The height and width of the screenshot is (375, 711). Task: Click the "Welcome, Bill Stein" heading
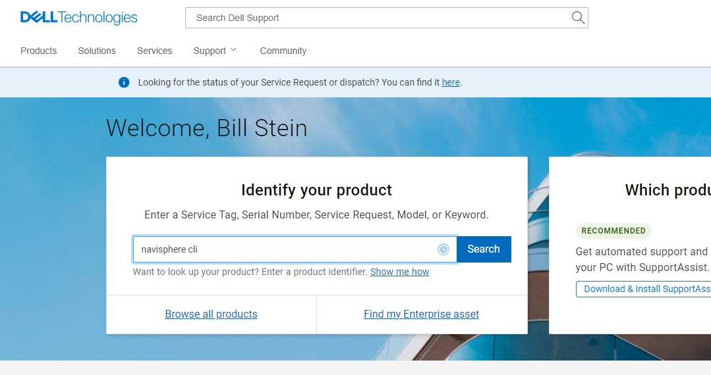click(x=207, y=128)
